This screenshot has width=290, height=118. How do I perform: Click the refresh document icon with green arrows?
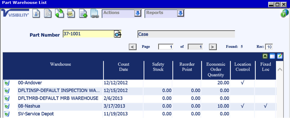(59, 13)
